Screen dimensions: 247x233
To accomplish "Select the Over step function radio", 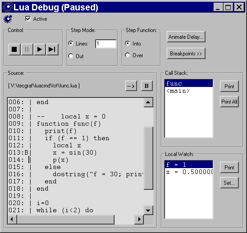I will click(128, 55).
